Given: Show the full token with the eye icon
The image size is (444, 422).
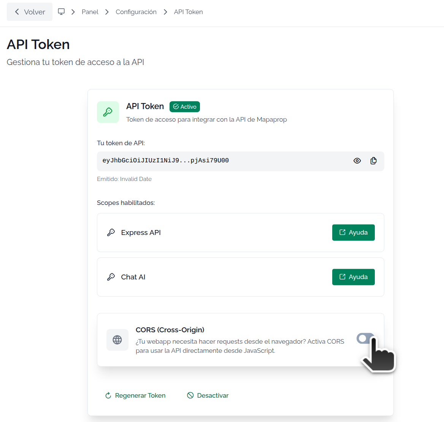Looking at the screenshot, I should [x=357, y=161].
